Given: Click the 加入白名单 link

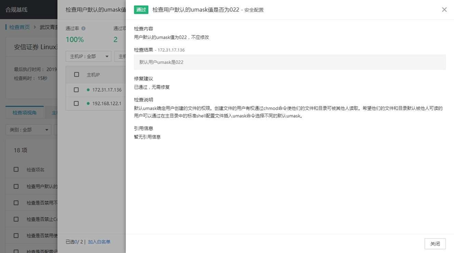Looking at the screenshot, I should tap(99, 242).
